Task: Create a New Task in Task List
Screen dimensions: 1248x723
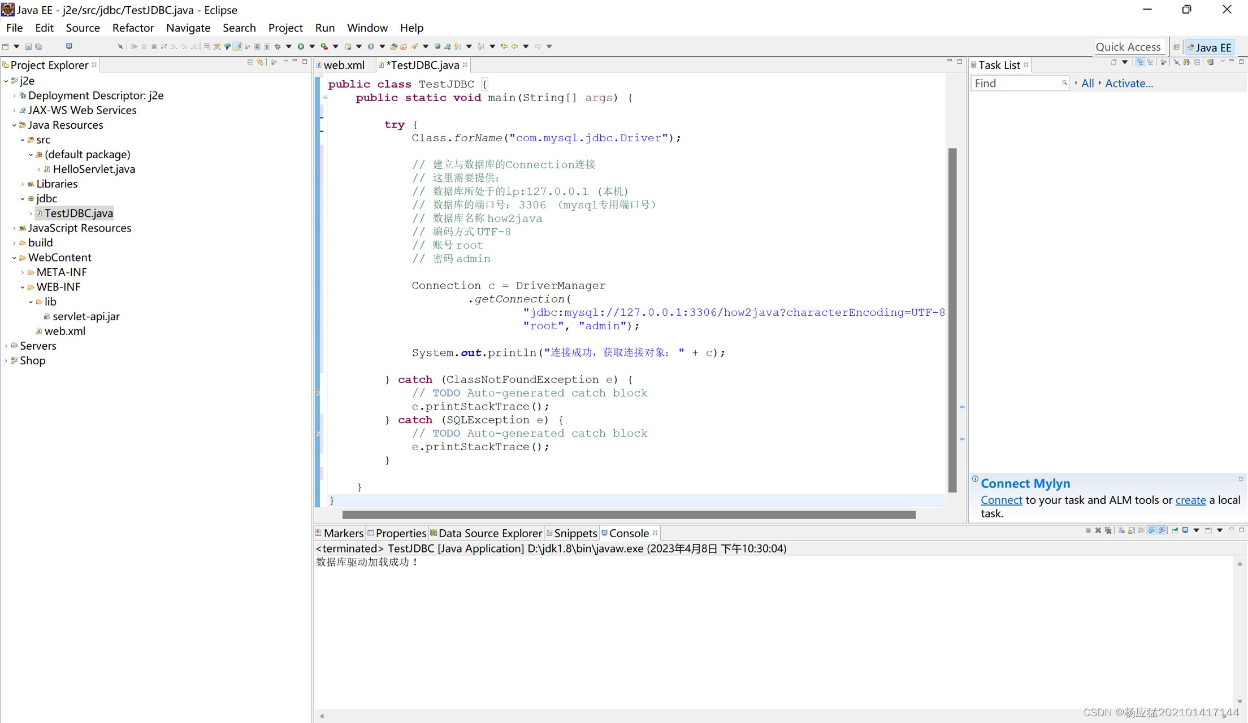Action: coord(1114,62)
